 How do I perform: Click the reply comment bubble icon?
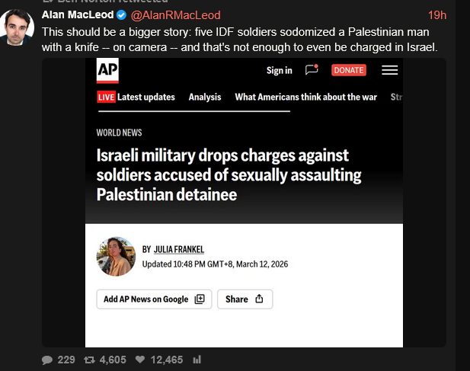[x=47, y=360]
